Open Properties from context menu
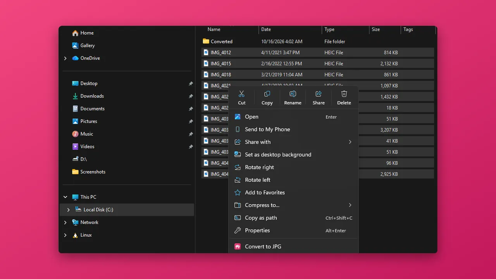Image resolution: width=496 pixels, height=279 pixels. [293, 230]
